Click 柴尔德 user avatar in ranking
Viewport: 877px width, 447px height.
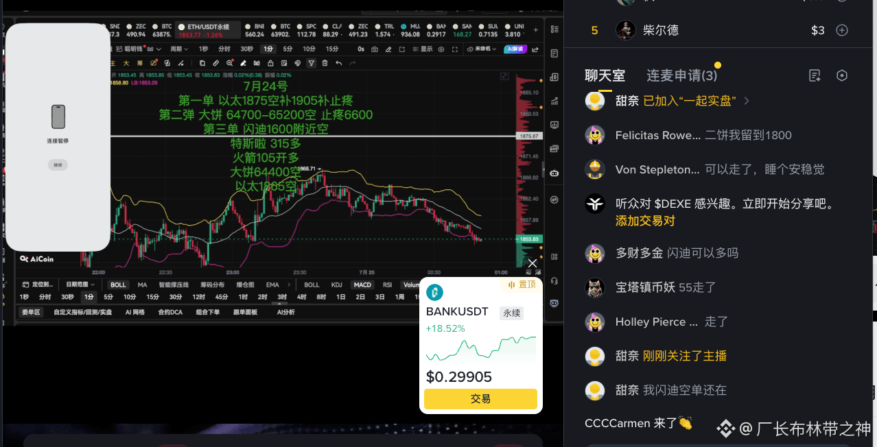click(x=625, y=30)
